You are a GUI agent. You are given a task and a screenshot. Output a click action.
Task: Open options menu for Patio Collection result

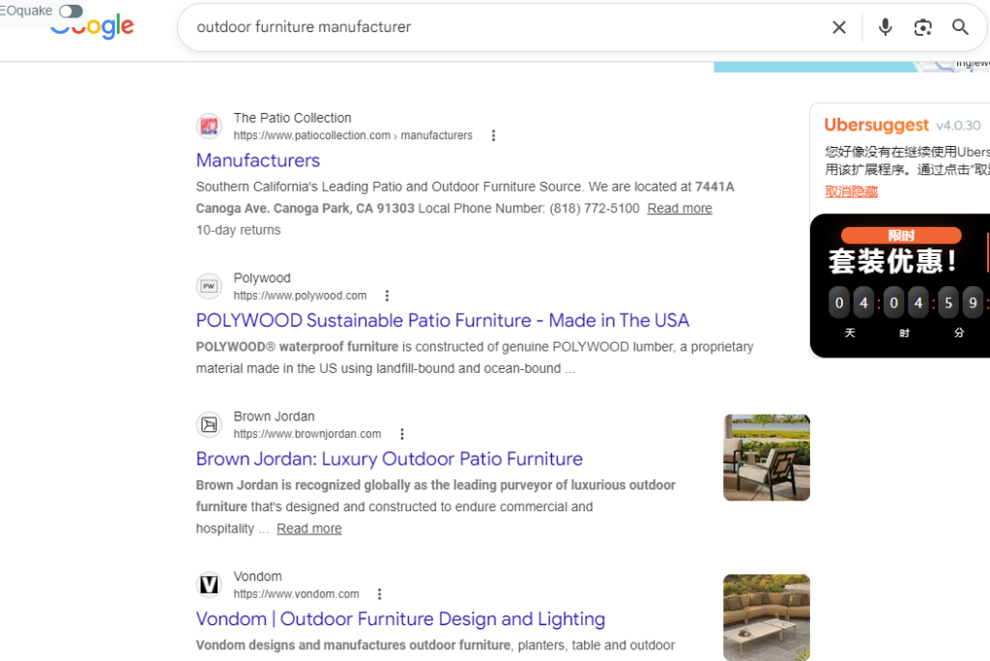pyautogui.click(x=494, y=135)
